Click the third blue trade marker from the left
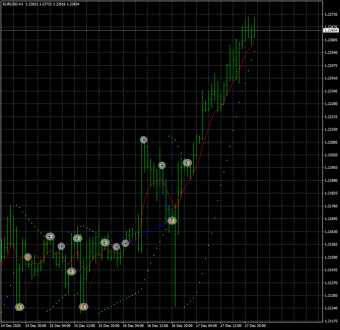340x330 pixels. click(77, 238)
